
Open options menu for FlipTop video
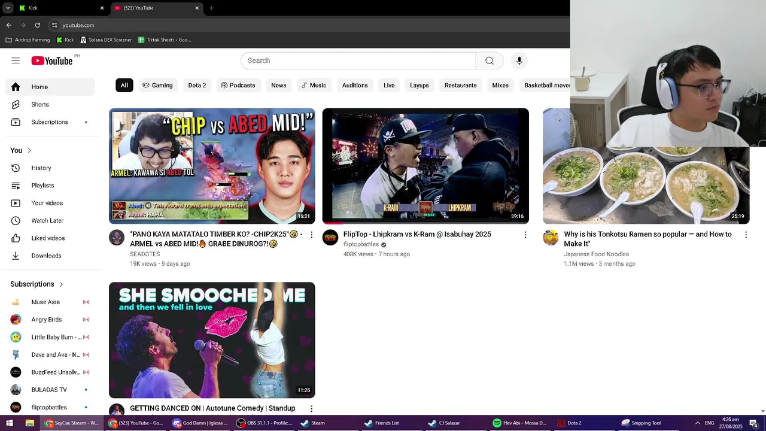[x=525, y=235]
